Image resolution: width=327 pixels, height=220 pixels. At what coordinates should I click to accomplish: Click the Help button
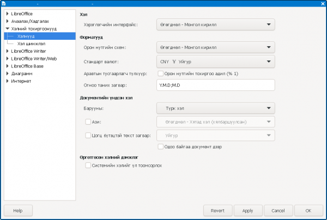(x=18, y=211)
